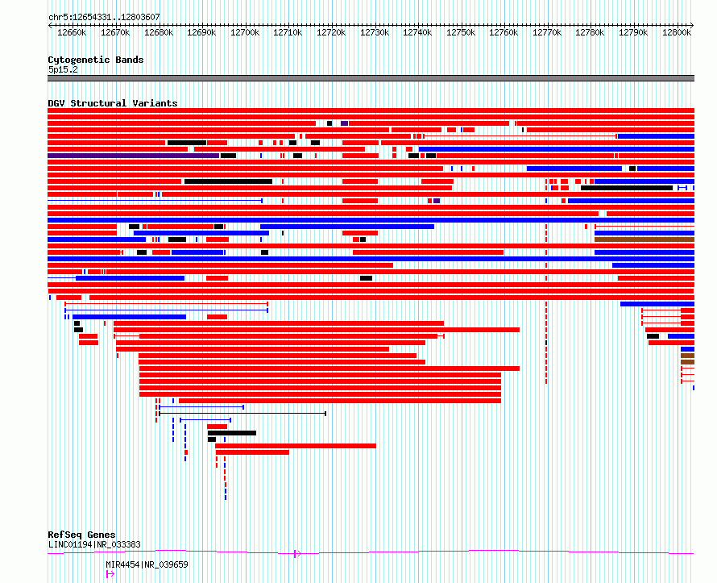This screenshot has height=583, width=717.
Task: Click the 12740k ruler label
Action: [417, 32]
